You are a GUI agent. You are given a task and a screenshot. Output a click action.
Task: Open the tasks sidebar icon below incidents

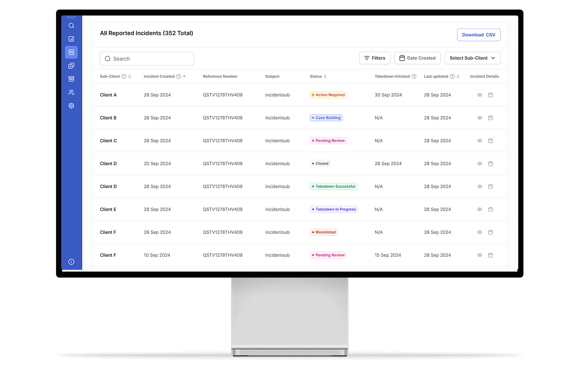click(71, 65)
